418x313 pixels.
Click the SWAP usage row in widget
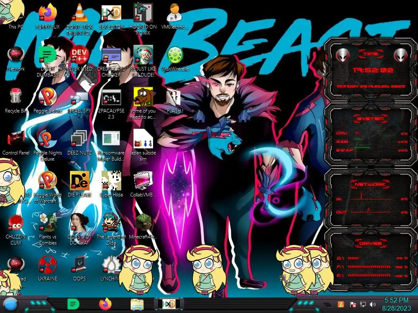click(372, 150)
